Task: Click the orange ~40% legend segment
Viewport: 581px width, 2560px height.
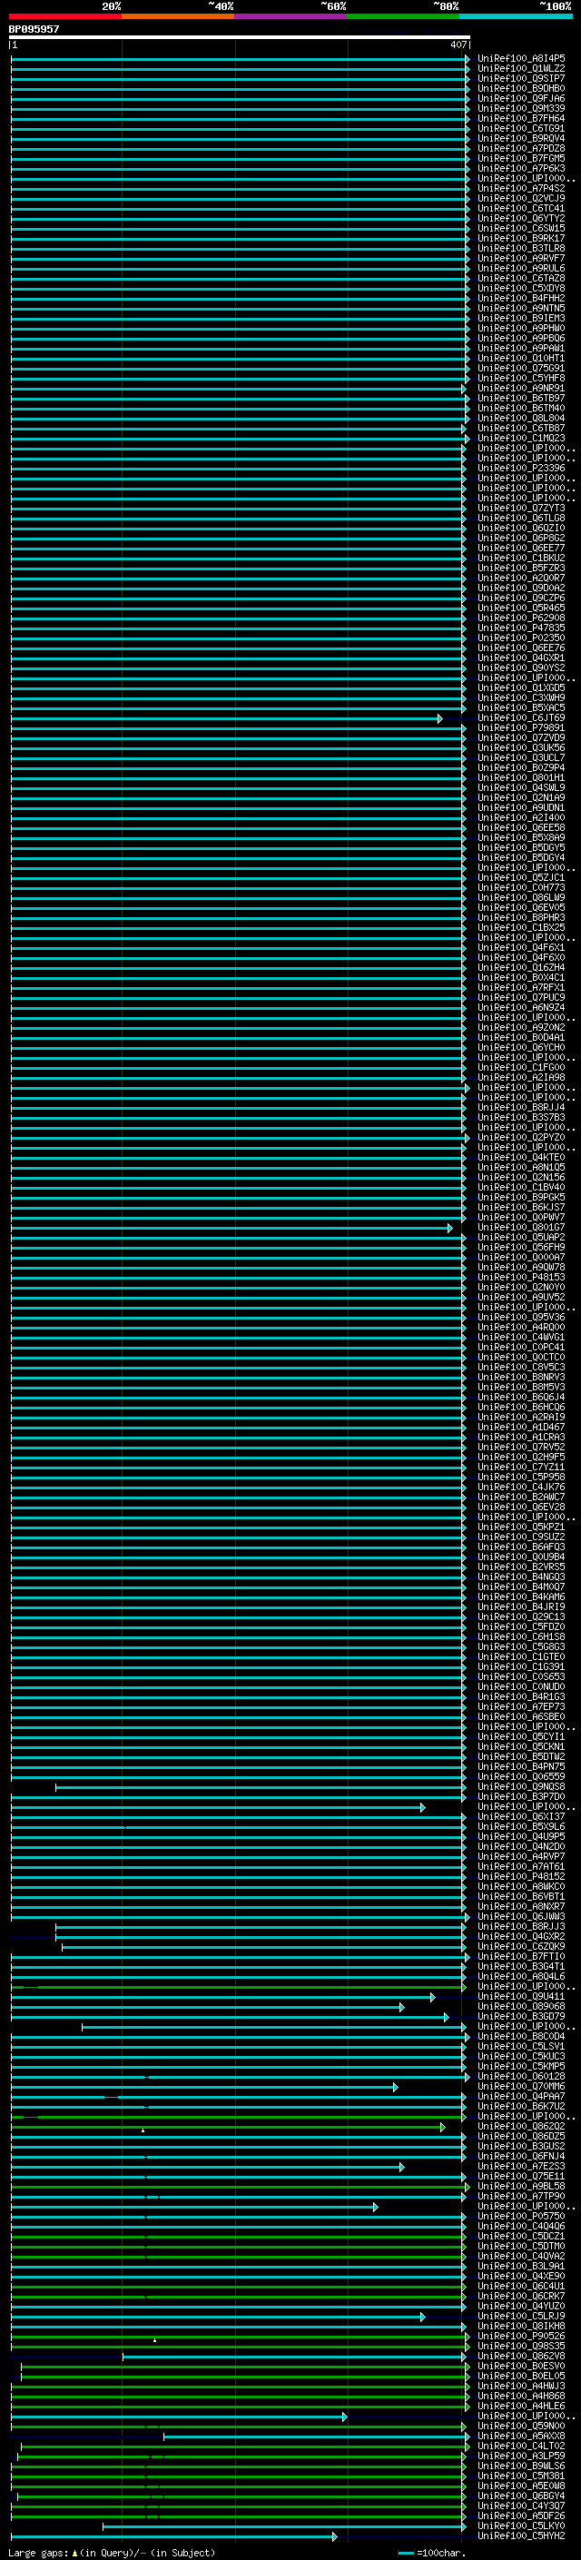Action: pyautogui.click(x=179, y=16)
